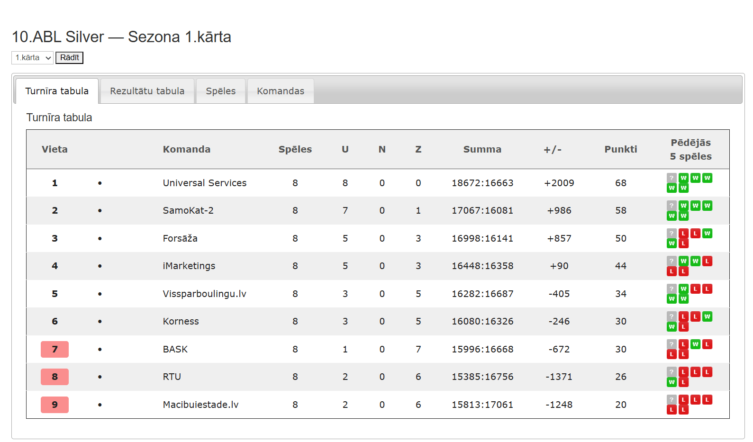This screenshot has width=753, height=442.
Task: Click the gray ? badge in Korness row
Action: point(671,316)
